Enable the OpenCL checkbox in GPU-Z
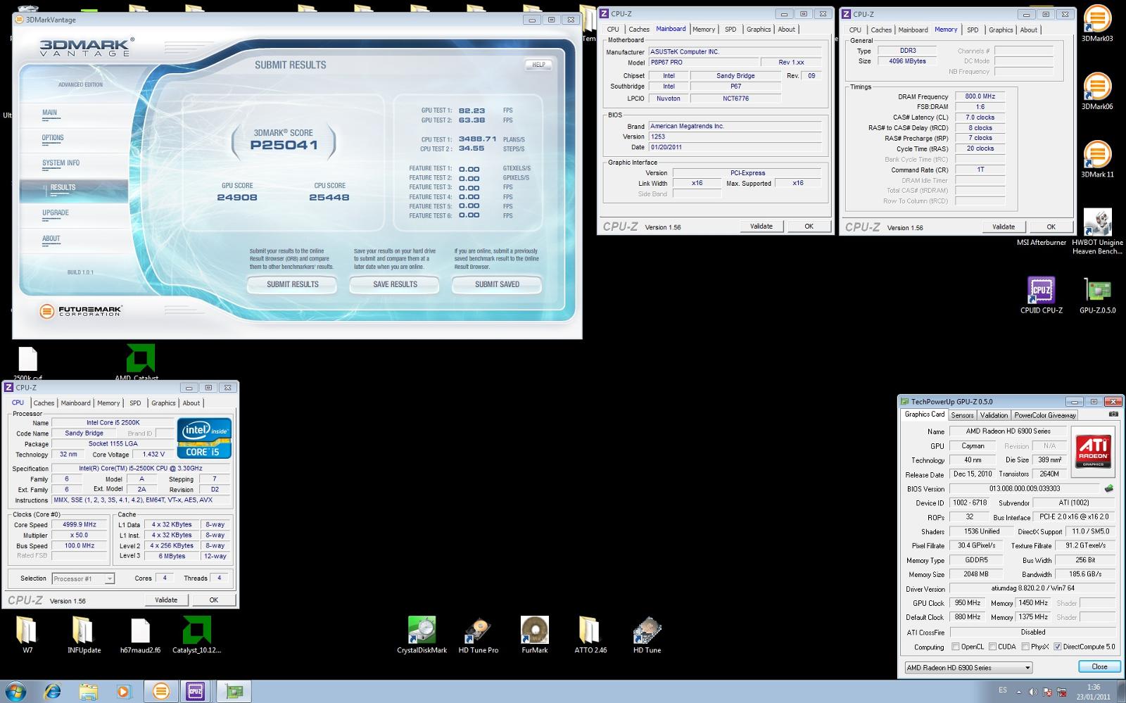Image resolution: width=1126 pixels, height=703 pixels. (x=955, y=647)
